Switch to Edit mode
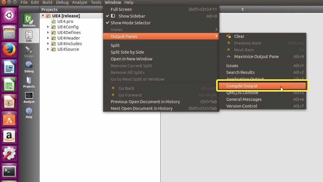323x182 pixels. coord(29,36)
